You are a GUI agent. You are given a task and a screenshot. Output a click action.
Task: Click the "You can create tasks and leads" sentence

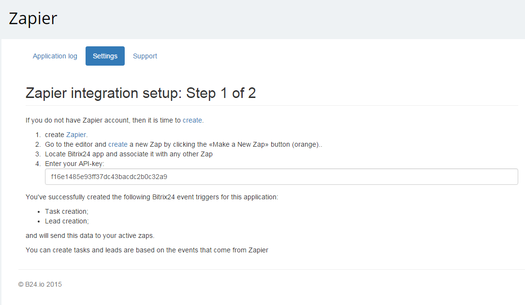[147, 250]
